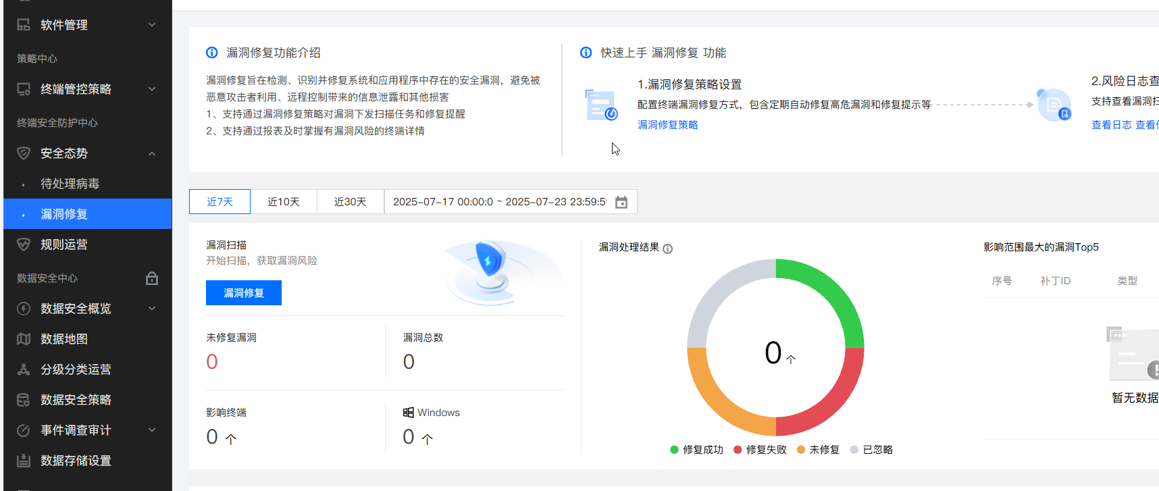
Task: Click the 风险日志 step illustration icon
Action: tap(1054, 105)
